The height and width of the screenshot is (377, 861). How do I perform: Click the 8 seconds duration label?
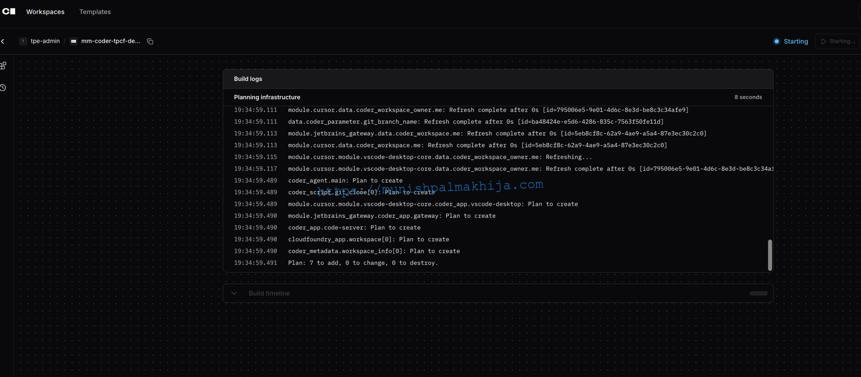pos(748,97)
